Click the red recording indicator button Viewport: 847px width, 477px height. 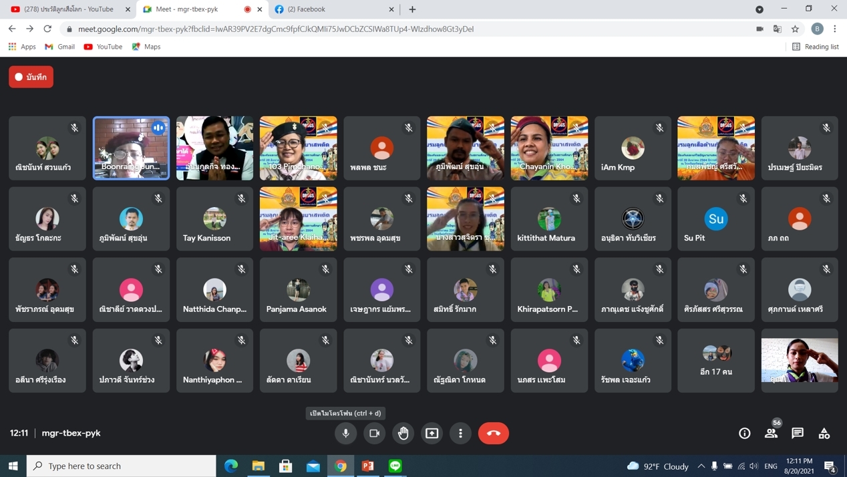point(31,77)
